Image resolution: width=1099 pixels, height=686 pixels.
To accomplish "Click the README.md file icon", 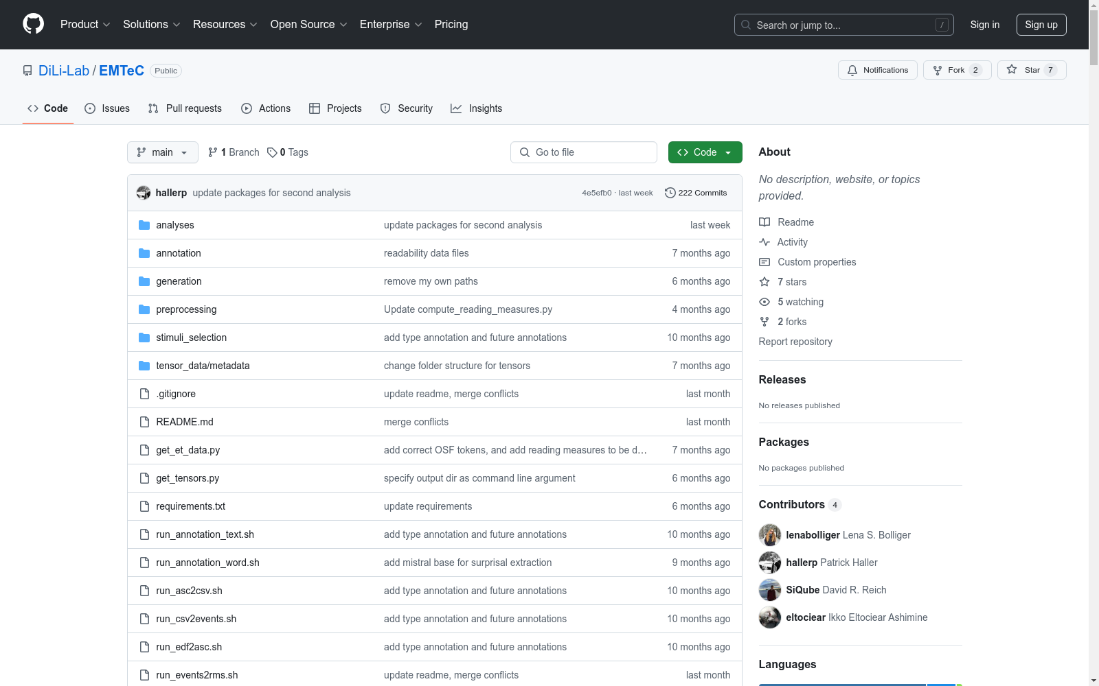I will tap(144, 422).
